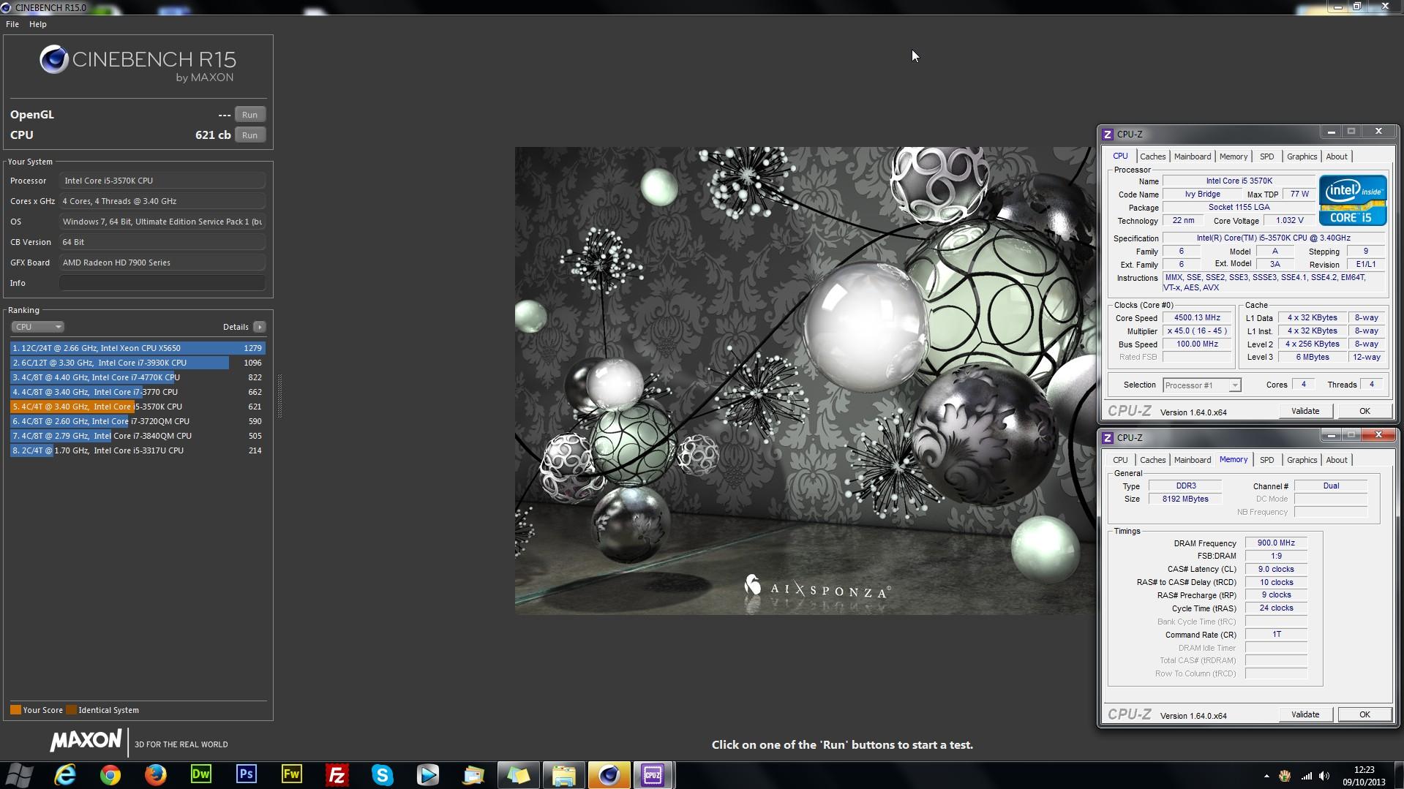This screenshot has height=789, width=1404.
Task: Switch to Caches tab in lower CPU-Z
Action: pyautogui.click(x=1152, y=460)
